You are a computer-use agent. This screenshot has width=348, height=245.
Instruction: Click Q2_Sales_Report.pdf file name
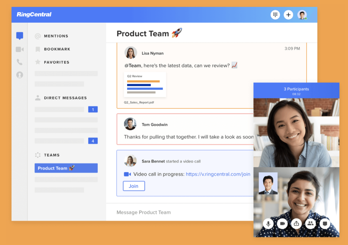[139, 102]
